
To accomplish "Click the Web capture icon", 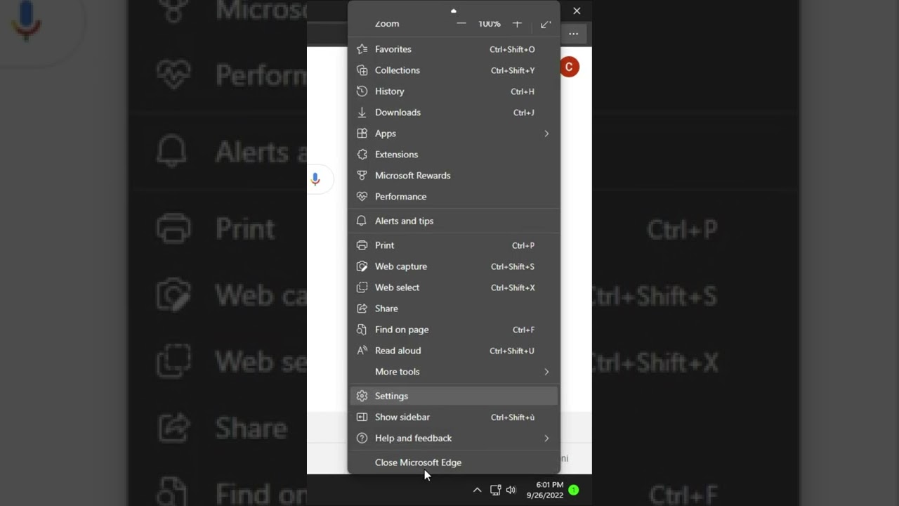I will [x=362, y=266].
